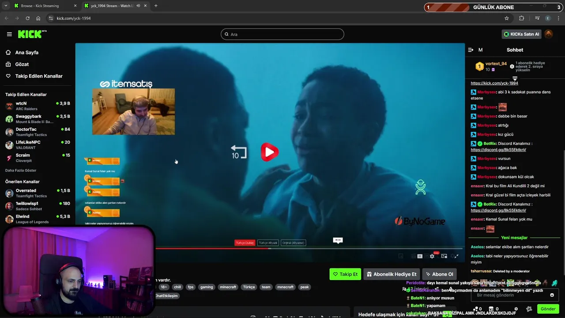Open the user profile avatar menu
This screenshot has height=318, width=565.
click(x=549, y=34)
